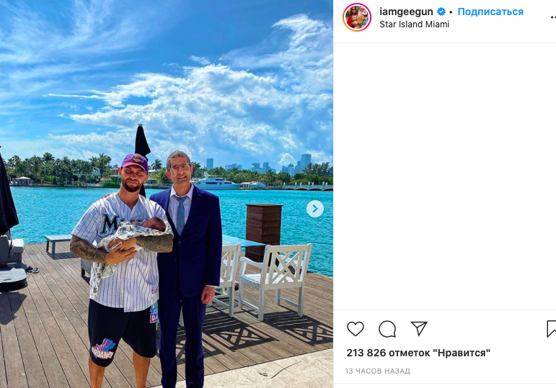Share the post with the paper plane icon
556x388 pixels.
pos(419,328)
